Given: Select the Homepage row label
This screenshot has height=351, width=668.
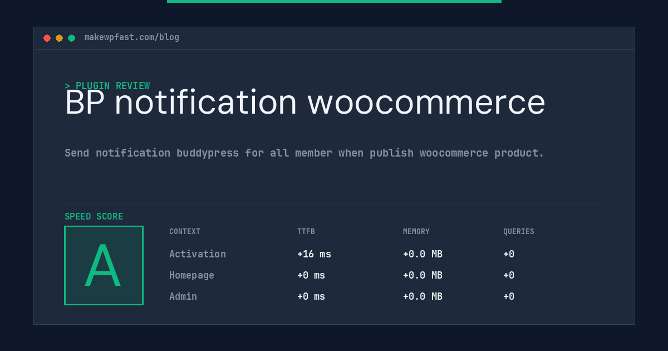Looking at the screenshot, I should coord(191,275).
